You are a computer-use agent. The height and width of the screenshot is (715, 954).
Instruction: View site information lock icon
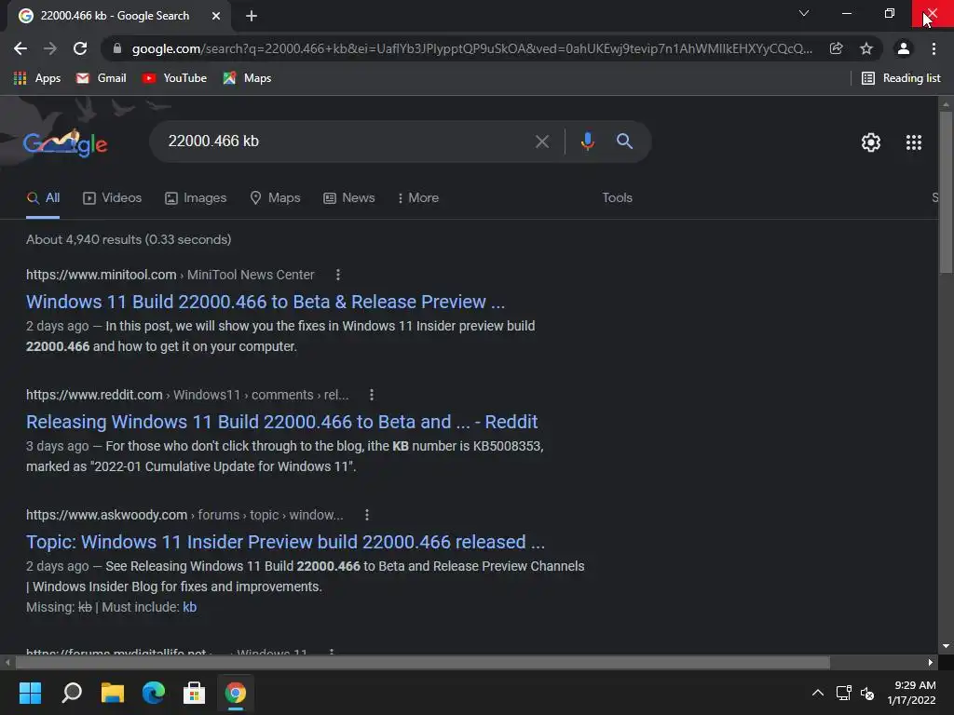point(117,48)
